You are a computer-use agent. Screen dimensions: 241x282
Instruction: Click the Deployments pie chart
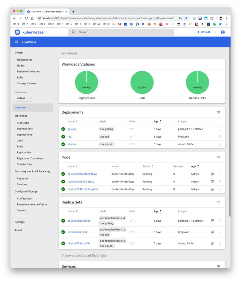[87, 82]
